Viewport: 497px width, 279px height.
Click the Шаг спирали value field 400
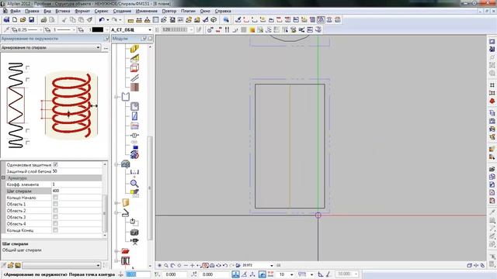point(76,191)
